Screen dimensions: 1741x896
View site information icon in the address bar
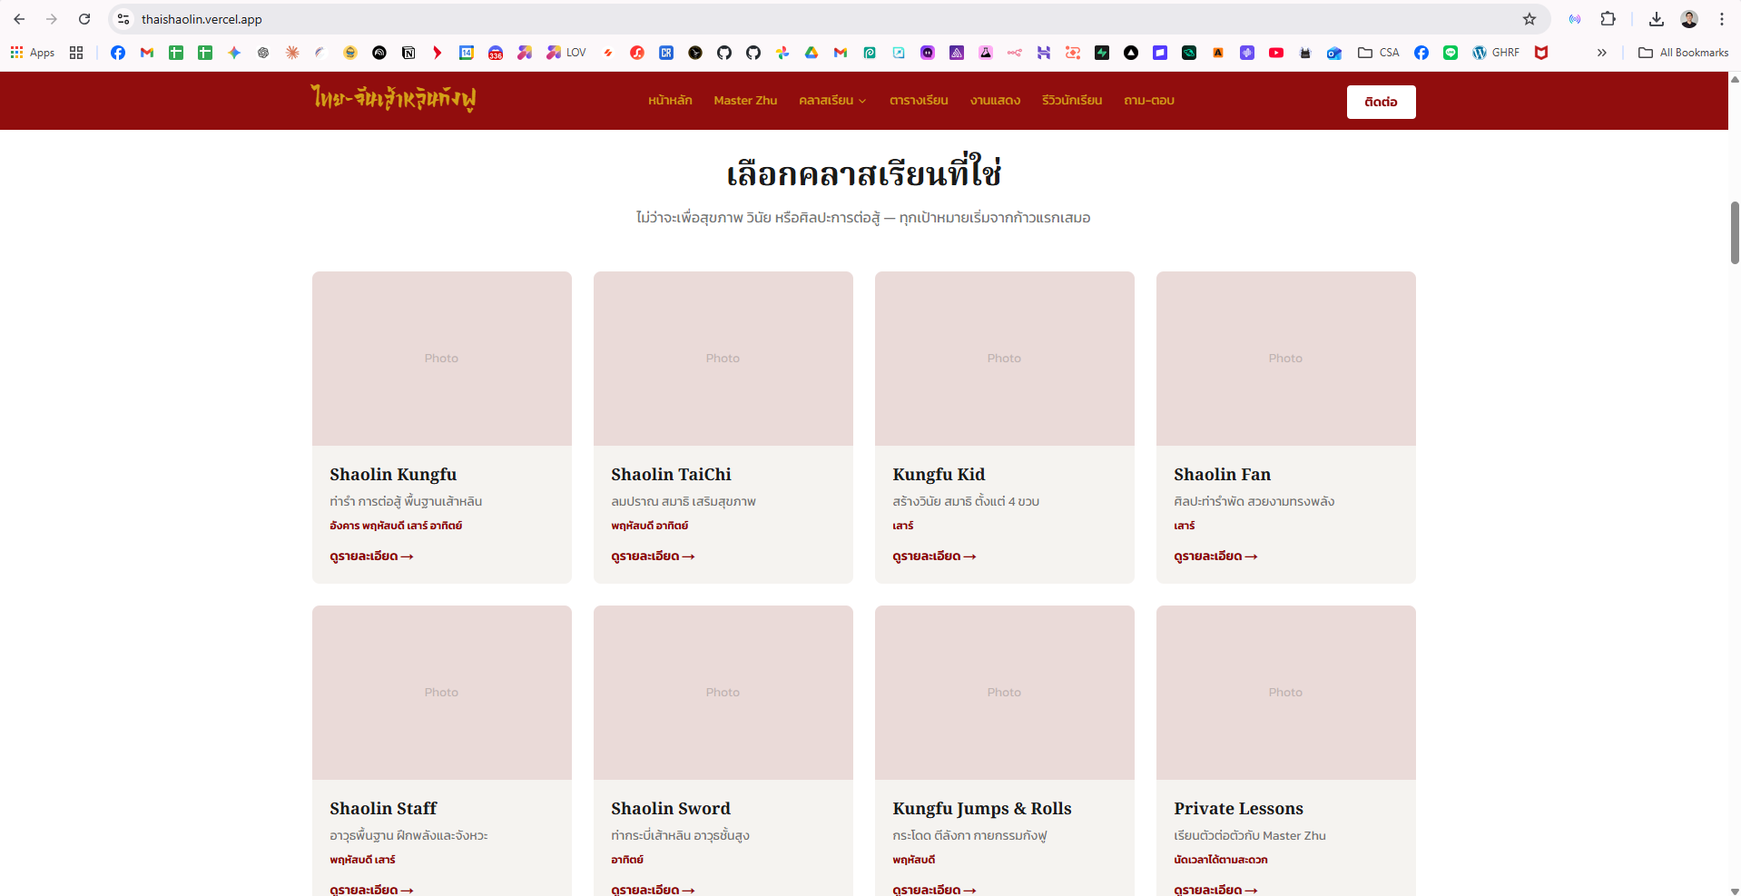point(124,19)
